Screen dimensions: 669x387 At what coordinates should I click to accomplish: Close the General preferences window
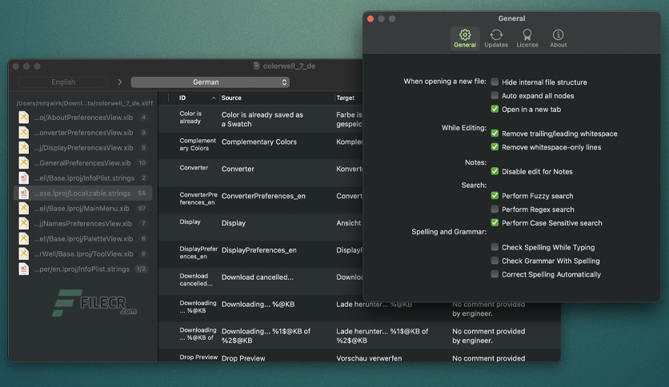(x=371, y=18)
